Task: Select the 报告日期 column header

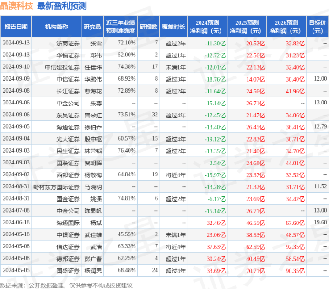Action: tap(16, 27)
